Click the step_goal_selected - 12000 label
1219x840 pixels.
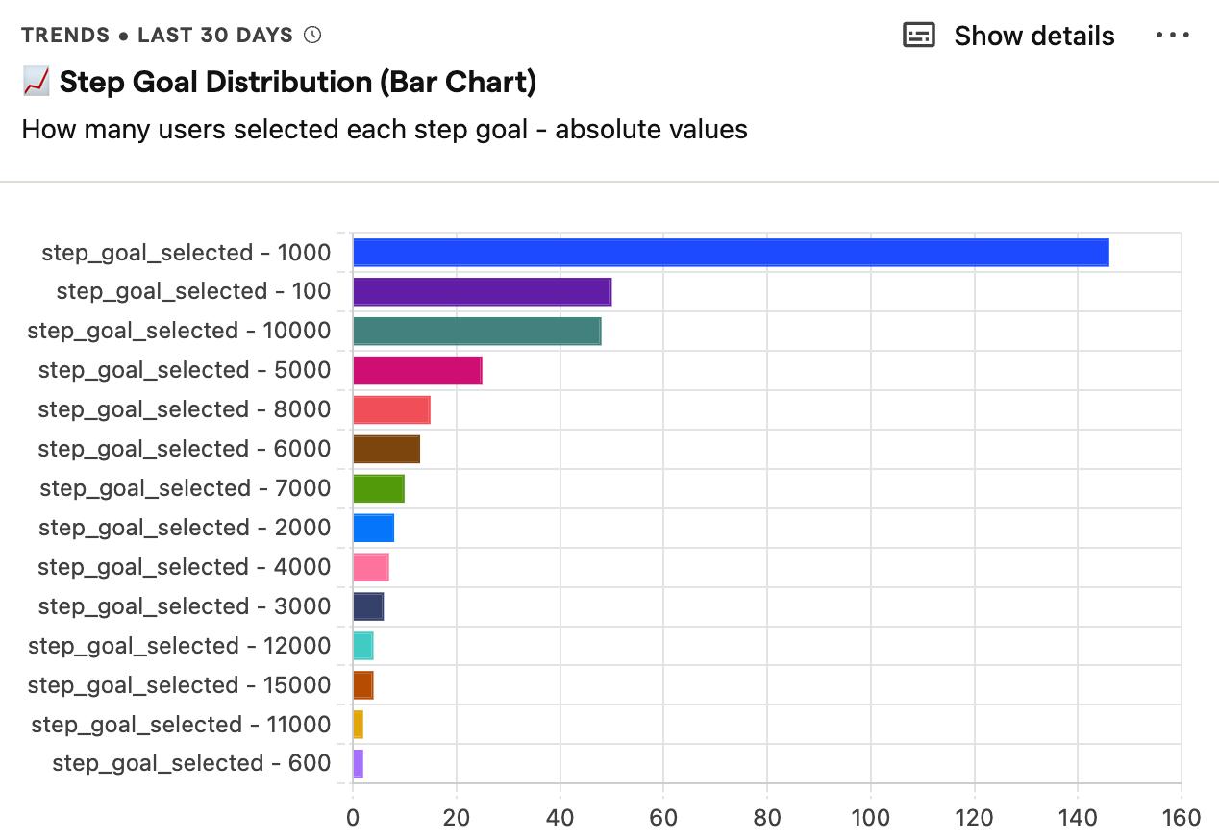(x=179, y=646)
